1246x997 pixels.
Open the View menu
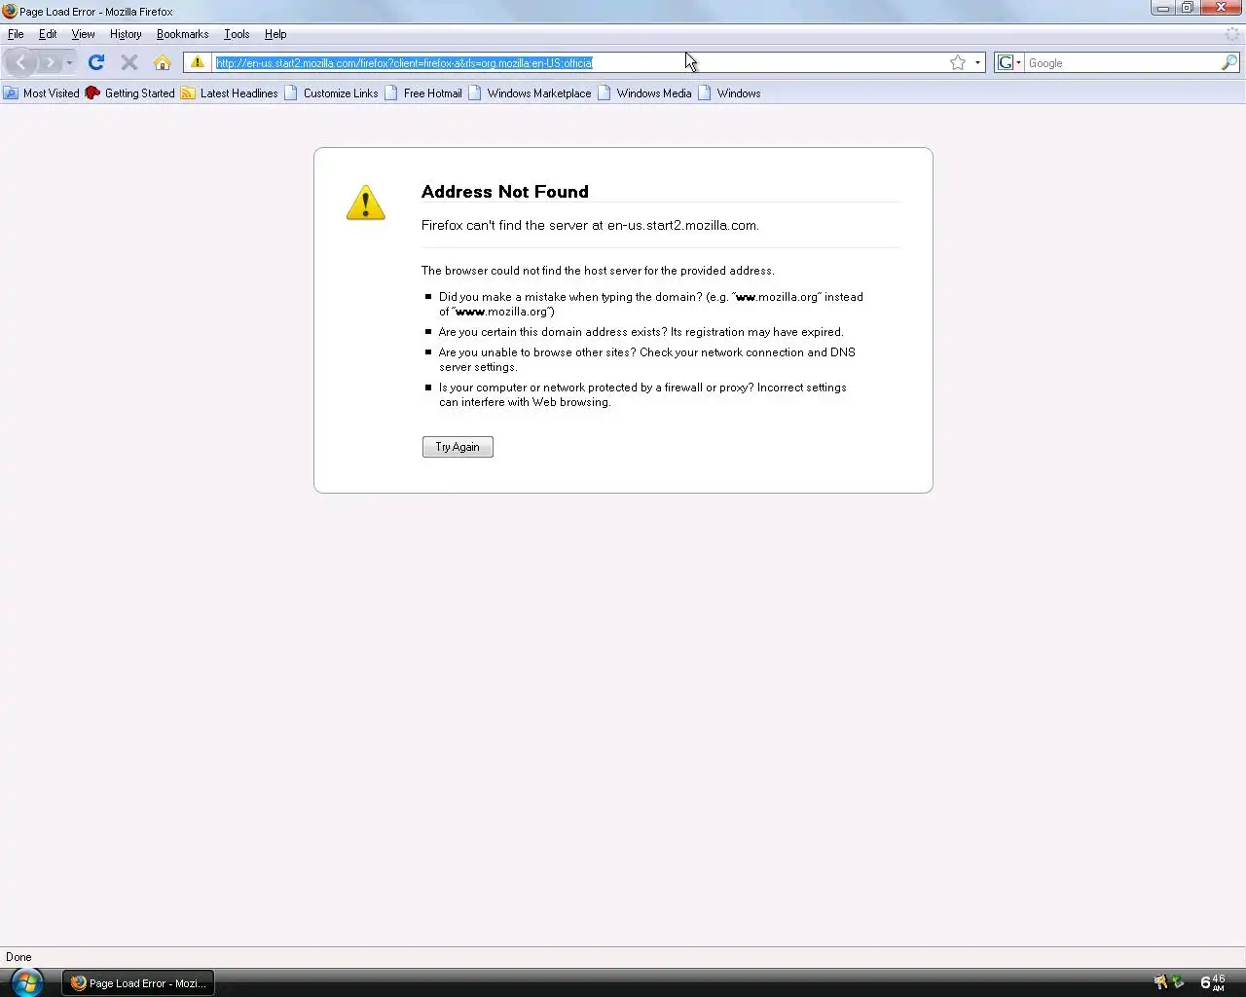83,34
